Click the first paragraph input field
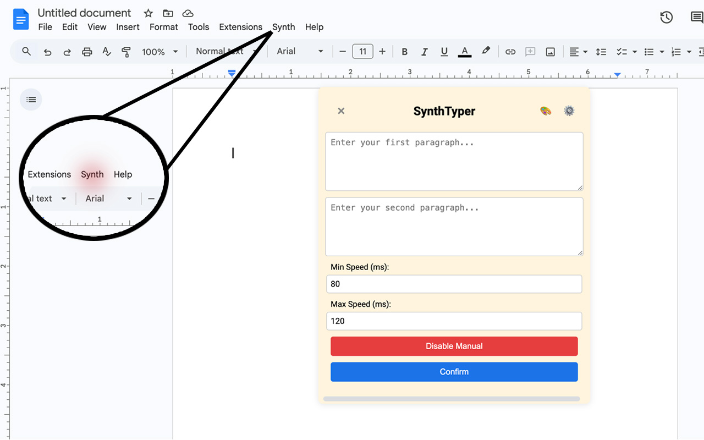704x440 pixels. click(x=454, y=161)
